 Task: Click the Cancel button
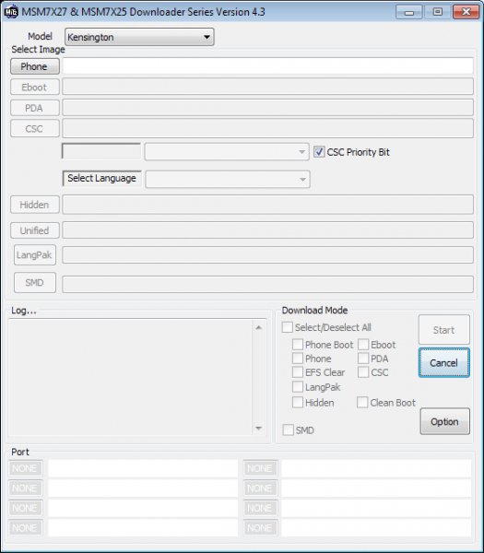[x=444, y=362]
